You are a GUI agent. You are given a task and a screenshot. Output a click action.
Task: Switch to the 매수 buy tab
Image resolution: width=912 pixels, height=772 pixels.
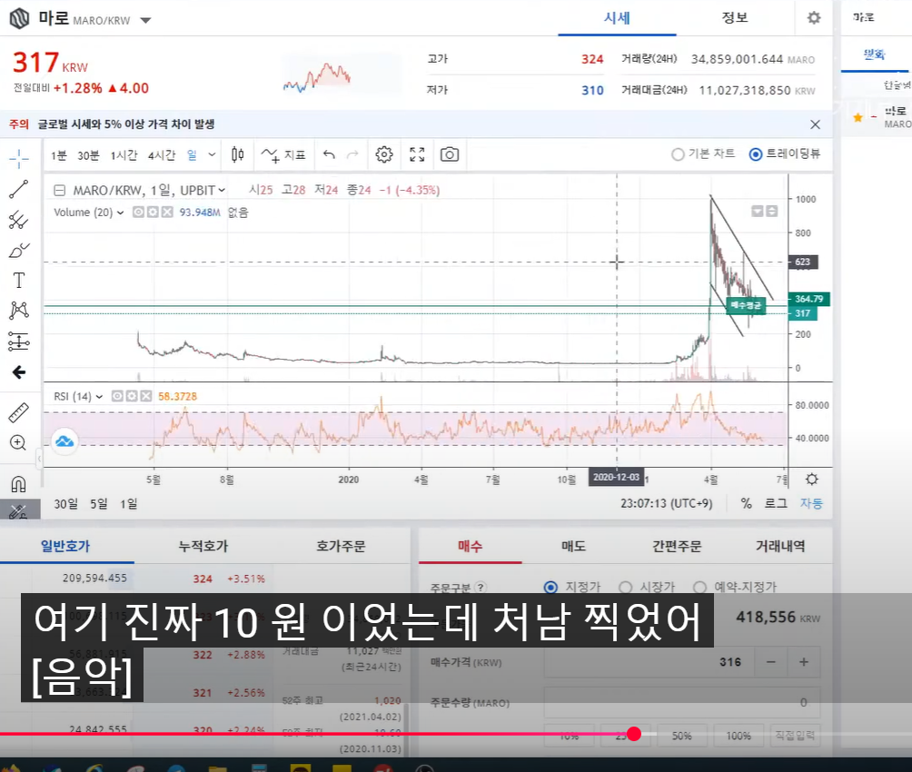(x=470, y=546)
